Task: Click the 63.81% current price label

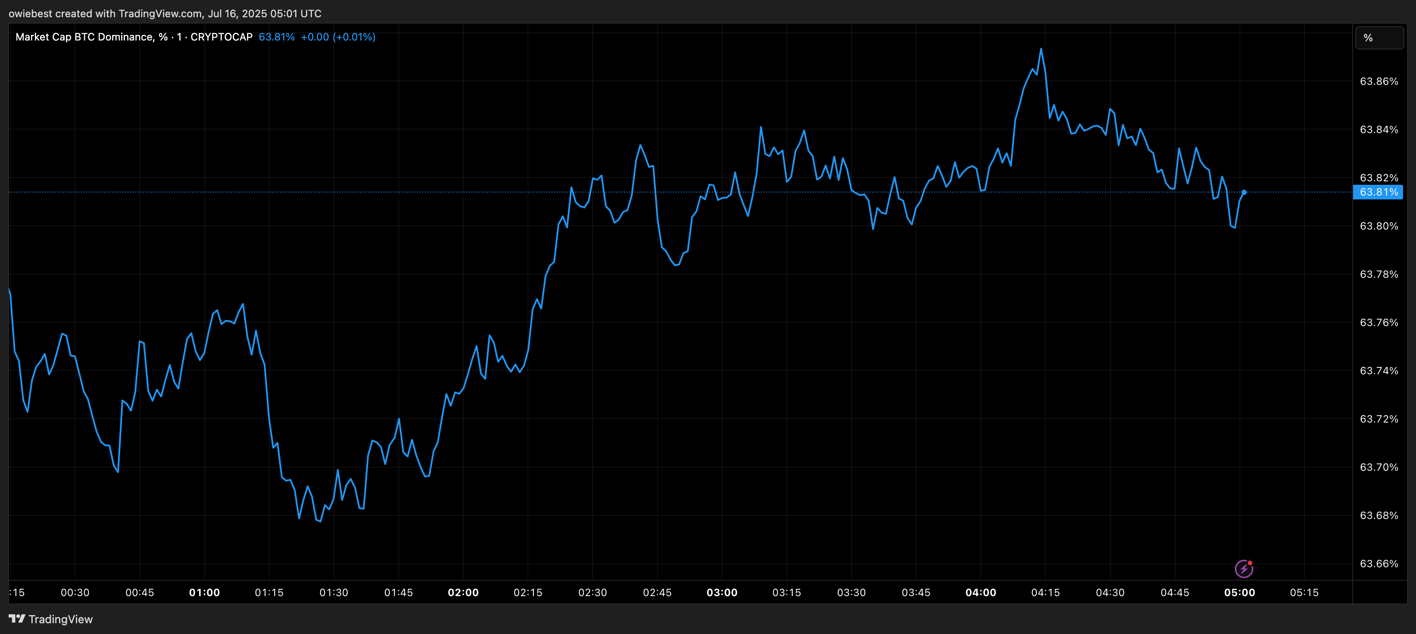Action: [x=1378, y=192]
